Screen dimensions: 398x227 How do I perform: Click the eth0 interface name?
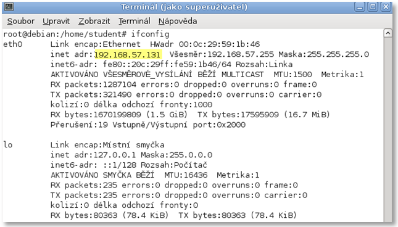click(13, 44)
